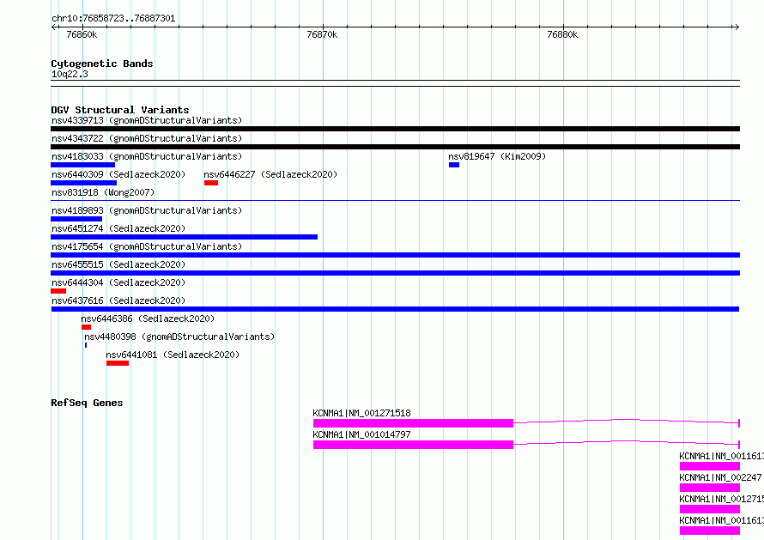Open variant label nsv831918 (Wong2007)
Image resolution: width=764 pixels, height=540 pixels.
pyautogui.click(x=103, y=192)
